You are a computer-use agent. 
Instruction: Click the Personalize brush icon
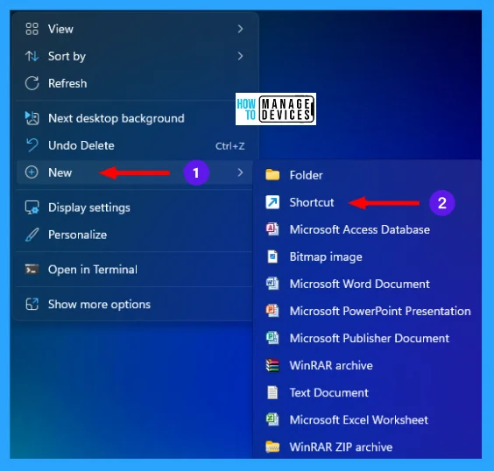pyautogui.click(x=32, y=235)
